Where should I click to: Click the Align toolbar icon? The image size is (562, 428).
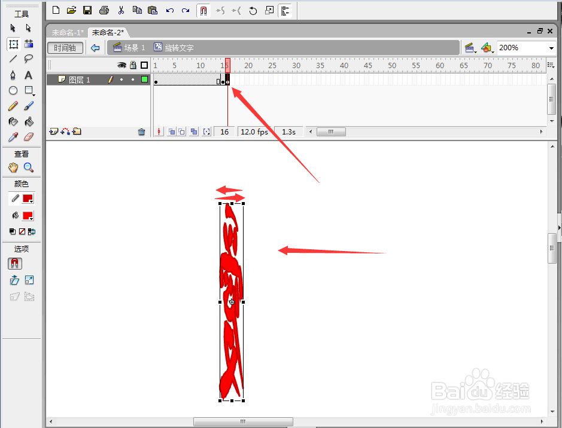tap(285, 11)
